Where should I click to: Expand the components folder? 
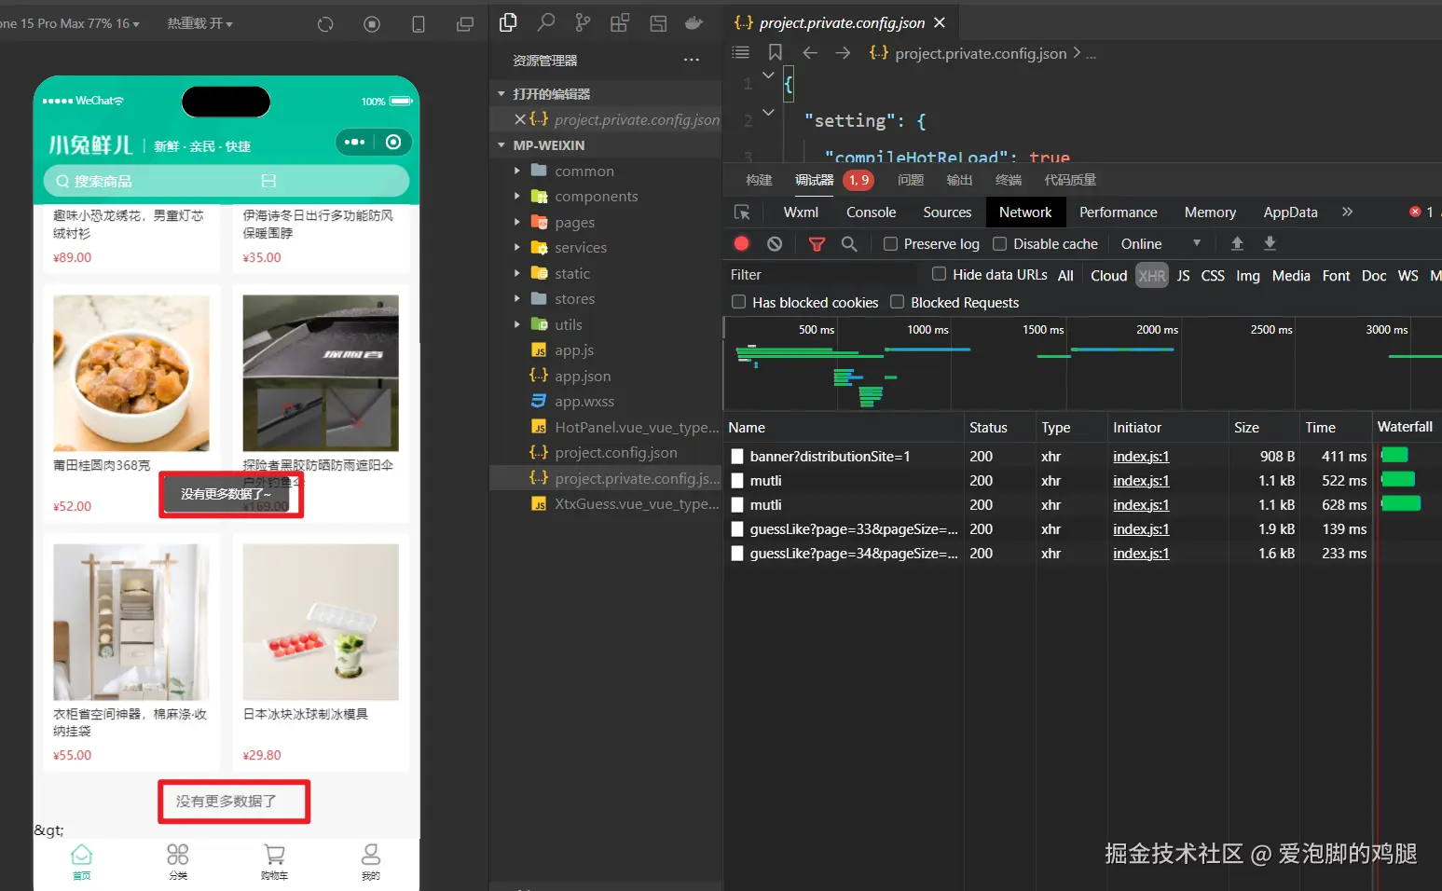(x=517, y=196)
